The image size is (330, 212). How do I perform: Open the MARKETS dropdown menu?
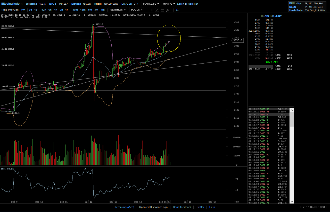[151, 4]
